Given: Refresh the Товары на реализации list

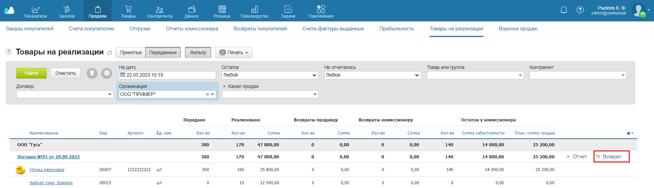Looking at the screenshot, I should click(x=110, y=53).
